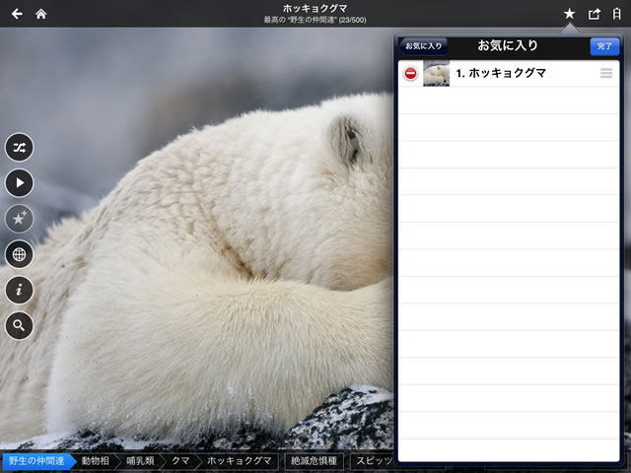Go back with the left arrow icon
Viewport: 631px width, 473px height.
[x=17, y=14]
